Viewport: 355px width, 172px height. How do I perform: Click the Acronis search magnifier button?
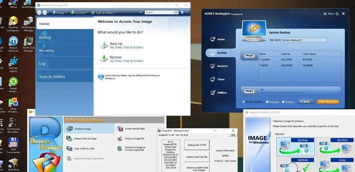176,12
